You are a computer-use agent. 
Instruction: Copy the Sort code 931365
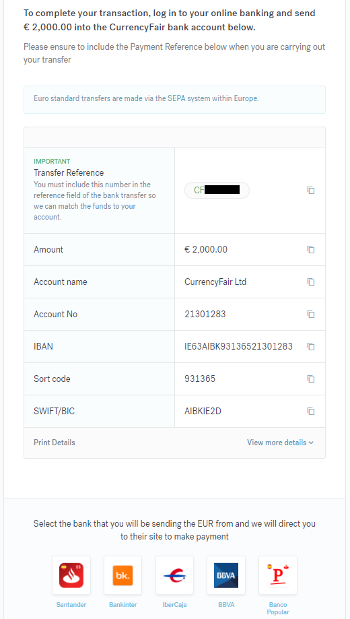click(x=311, y=379)
